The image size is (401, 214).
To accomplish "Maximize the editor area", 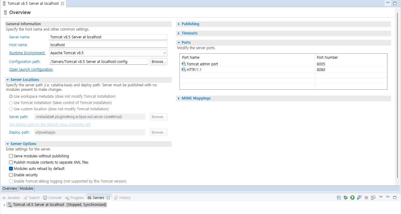I will pos(395,3).
